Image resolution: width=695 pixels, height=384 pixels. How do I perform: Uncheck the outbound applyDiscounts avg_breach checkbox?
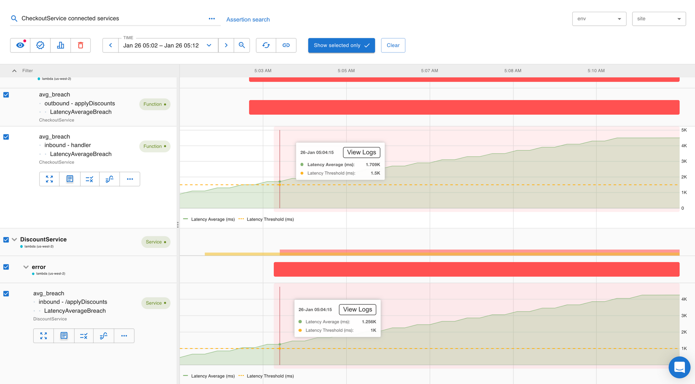point(6,95)
